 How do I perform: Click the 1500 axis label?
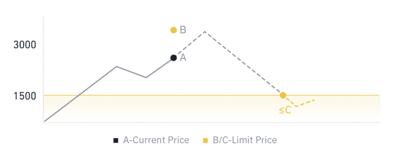pos(25,96)
